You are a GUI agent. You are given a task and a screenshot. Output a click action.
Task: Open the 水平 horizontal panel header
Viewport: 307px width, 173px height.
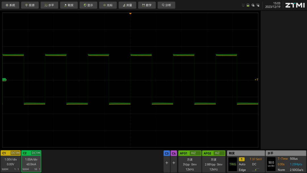click(286, 153)
